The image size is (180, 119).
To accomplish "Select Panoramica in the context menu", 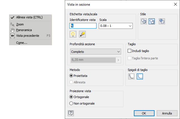I will [24, 30].
